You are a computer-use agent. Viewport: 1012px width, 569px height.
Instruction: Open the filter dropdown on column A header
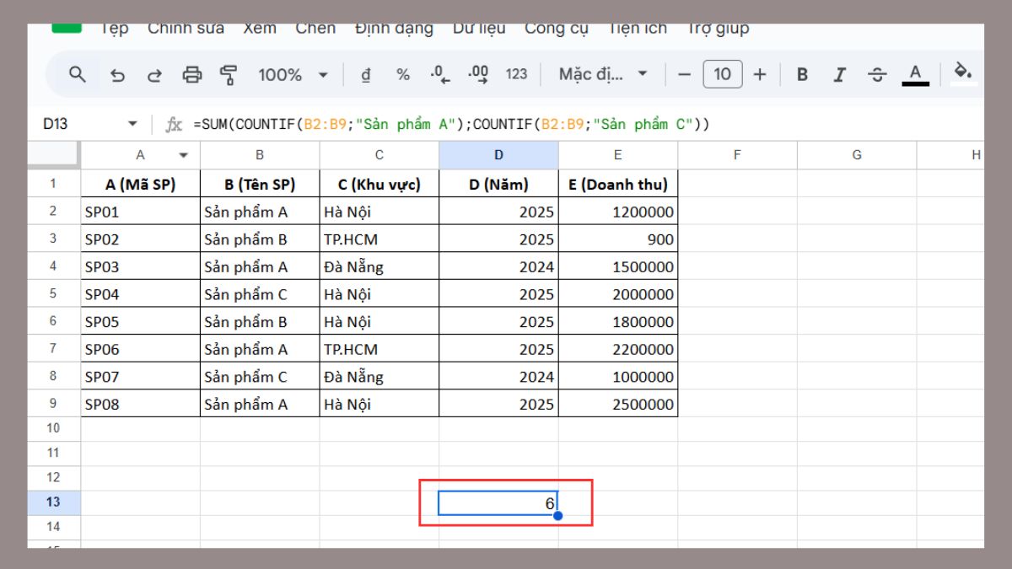(x=183, y=154)
